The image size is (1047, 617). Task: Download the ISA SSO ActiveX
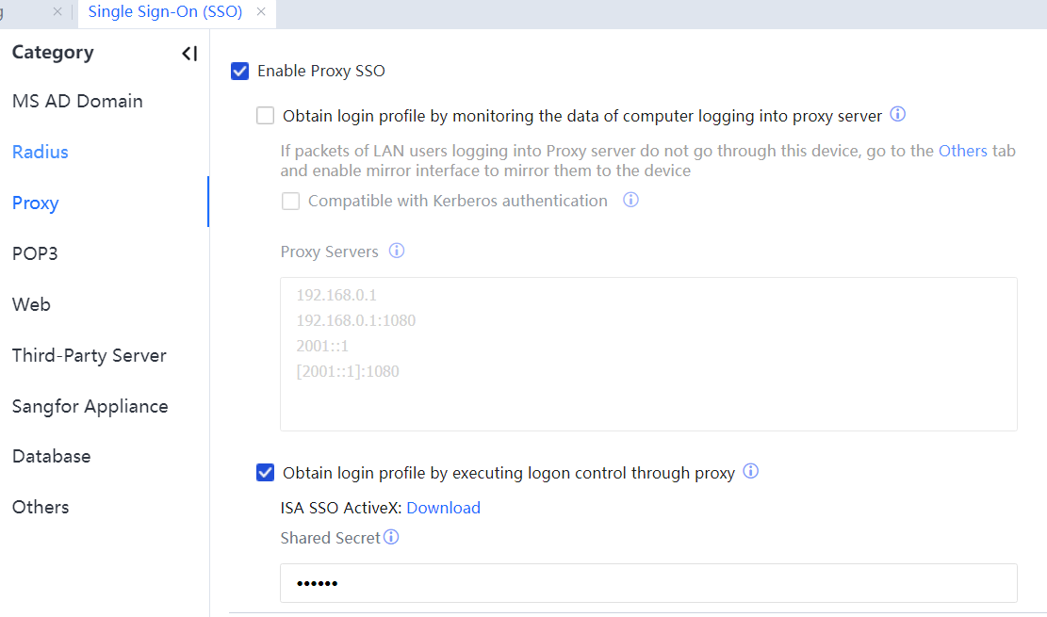[x=443, y=508]
